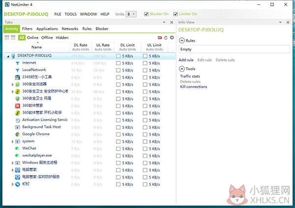This screenshot has width=295, height=208.
Task: Select the 电脑管家-实时防护服务 row
Action: click(x=89, y=177)
